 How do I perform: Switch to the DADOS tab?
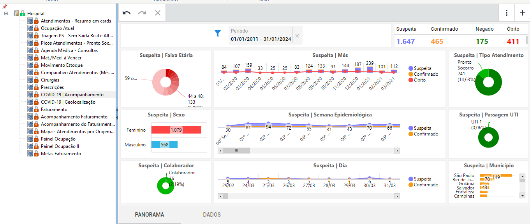212,215
